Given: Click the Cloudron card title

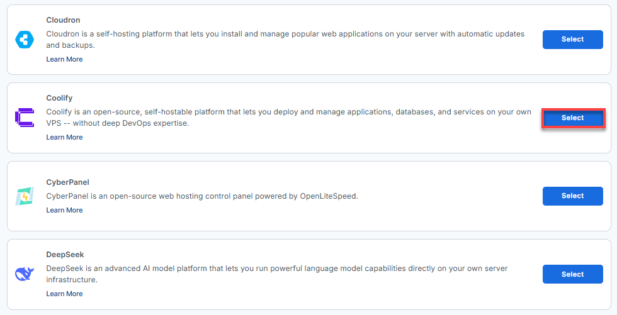Looking at the screenshot, I should coord(63,20).
